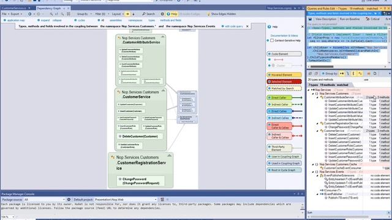392x220 pixels.
Task: Set vertical layout direction down arrow
Action: [134, 14]
